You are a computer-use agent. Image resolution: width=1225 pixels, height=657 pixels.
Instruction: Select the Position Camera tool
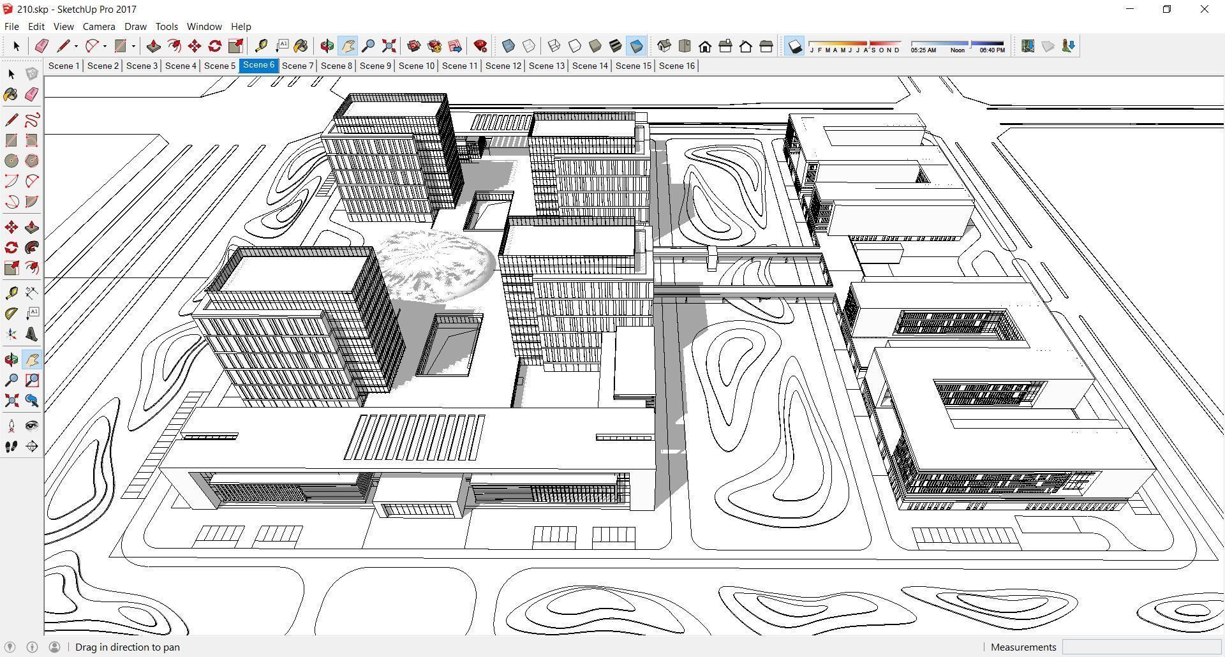[x=11, y=426]
